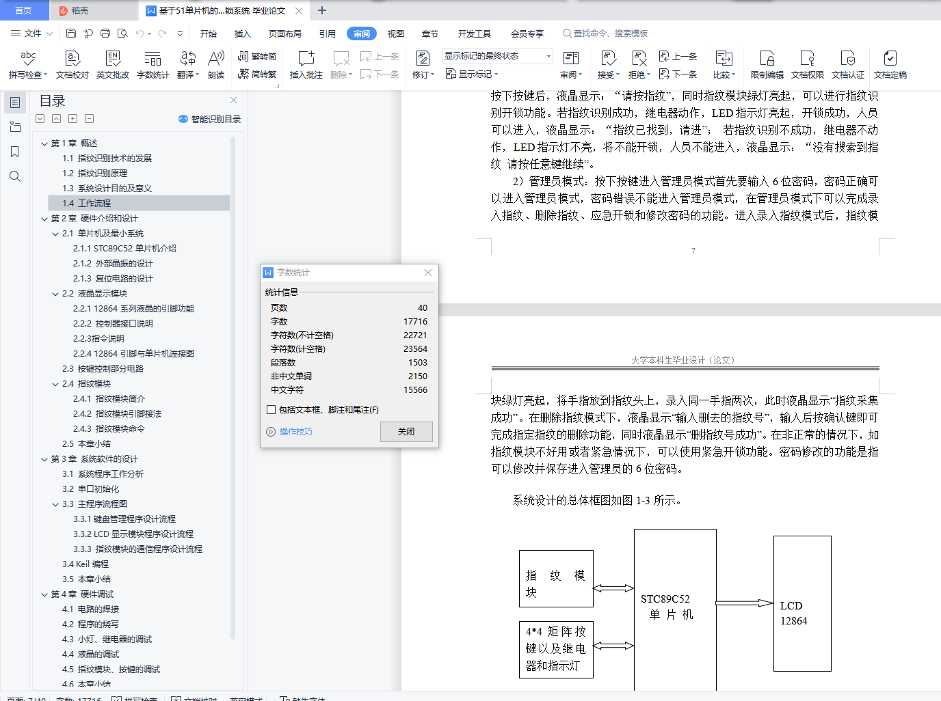Open the 限制编辑 restrict editing tool
Image resolution: width=941 pixels, height=701 pixels.
(x=767, y=65)
